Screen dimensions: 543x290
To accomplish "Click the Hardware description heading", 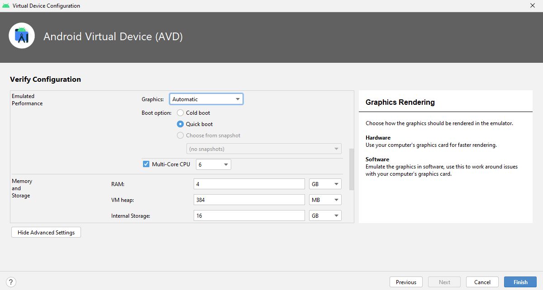I will [378, 137].
